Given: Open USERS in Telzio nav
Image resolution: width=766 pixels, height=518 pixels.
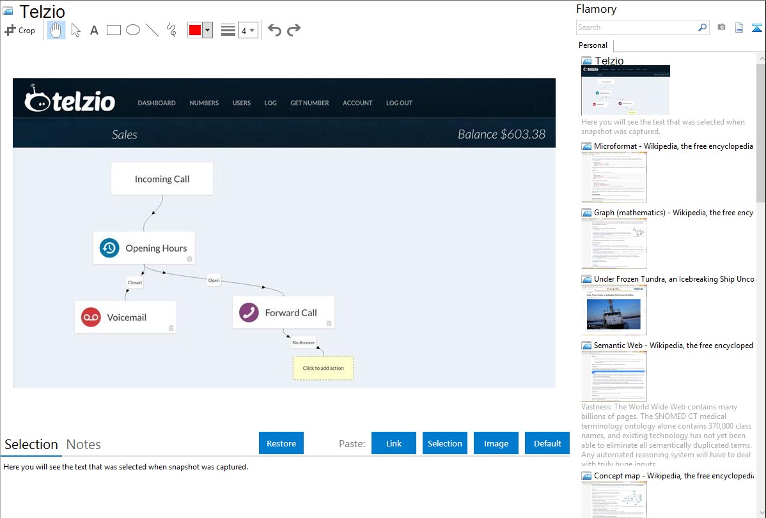Looking at the screenshot, I should pyautogui.click(x=241, y=103).
